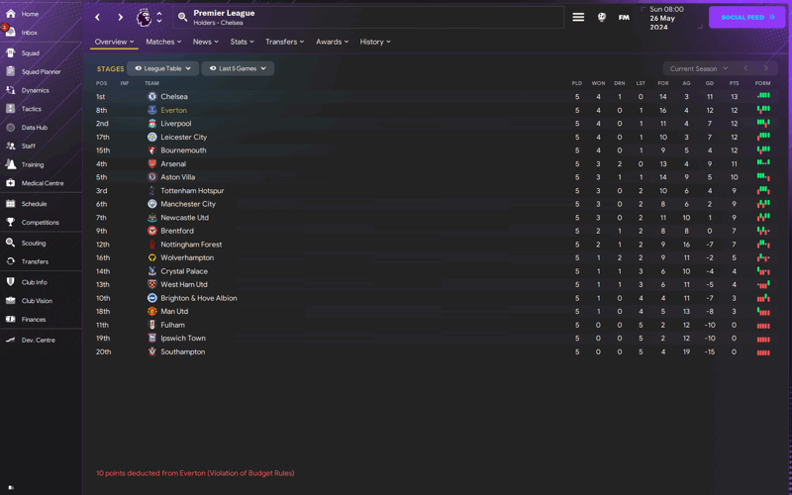Image resolution: width=792 pixels, height=495 pixels.
Task: Open the Medical Centre icon
Action: [11, 183]
